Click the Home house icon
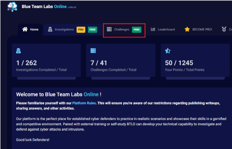 [x=25, y=29]
